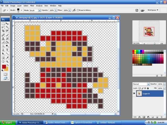The height and width of the screenshot is (125, 167).
Task: Add a layer mask
Action: pos(144,117)
